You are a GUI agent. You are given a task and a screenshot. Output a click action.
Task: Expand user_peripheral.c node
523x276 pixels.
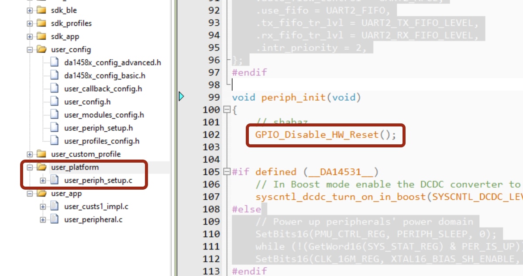(43, 220)
